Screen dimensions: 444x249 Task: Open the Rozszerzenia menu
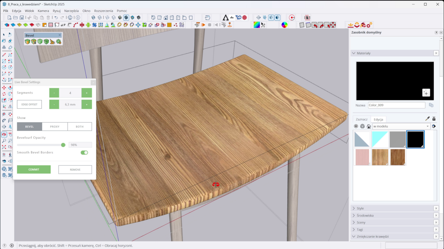click(x=104, y=11)
